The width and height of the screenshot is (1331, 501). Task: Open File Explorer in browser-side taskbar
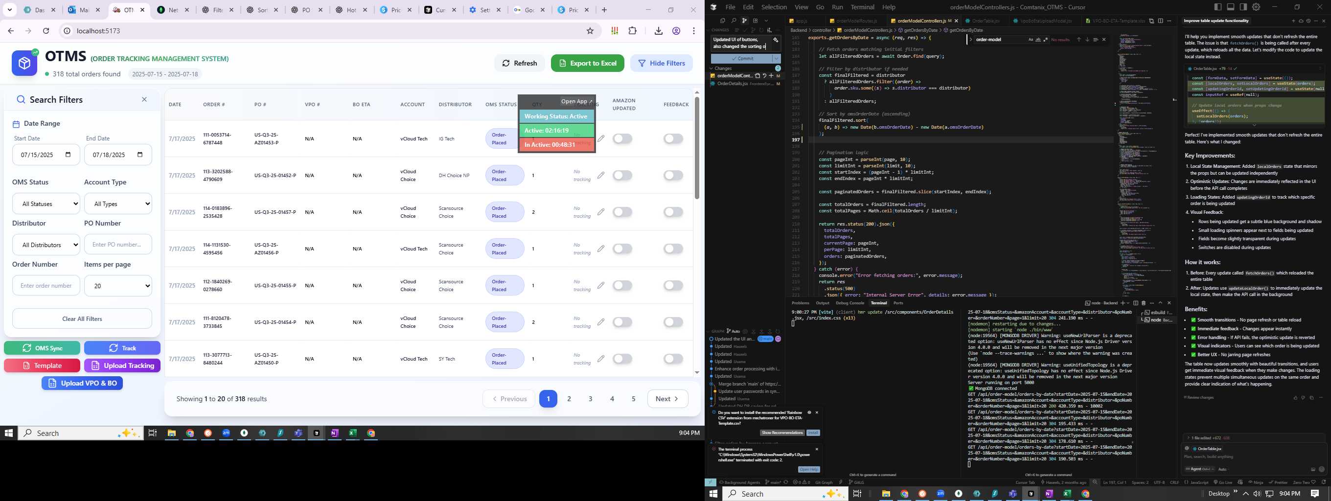[x=172, y=433]
